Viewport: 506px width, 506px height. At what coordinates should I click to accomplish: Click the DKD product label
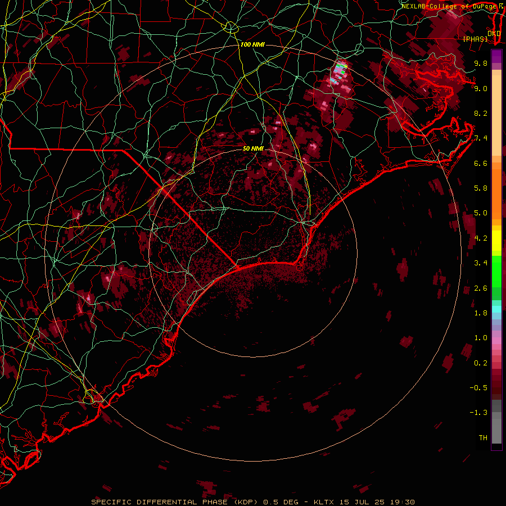click(x=494, y=34)
